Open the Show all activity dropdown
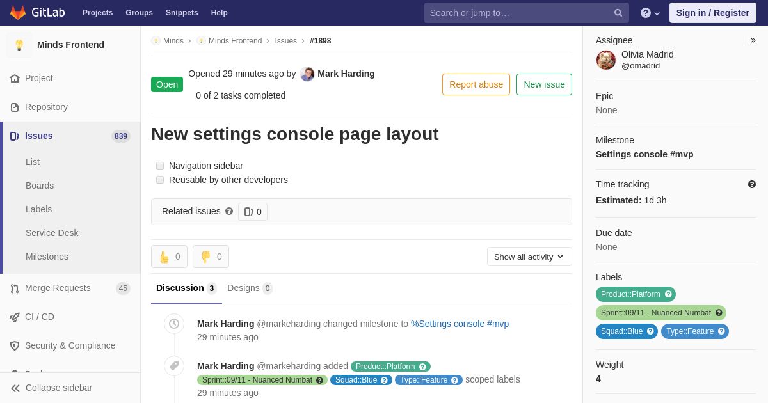 [529, 257]
